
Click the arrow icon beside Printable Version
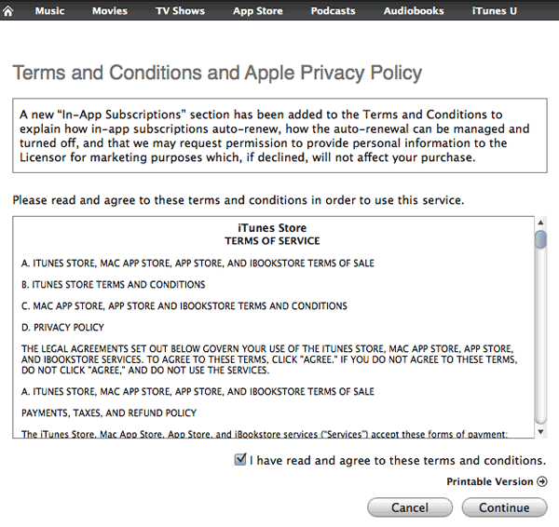tap(541, 481)
